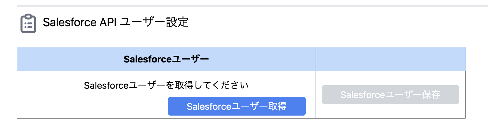Click the gray divider line above the heading

(251, 6)
